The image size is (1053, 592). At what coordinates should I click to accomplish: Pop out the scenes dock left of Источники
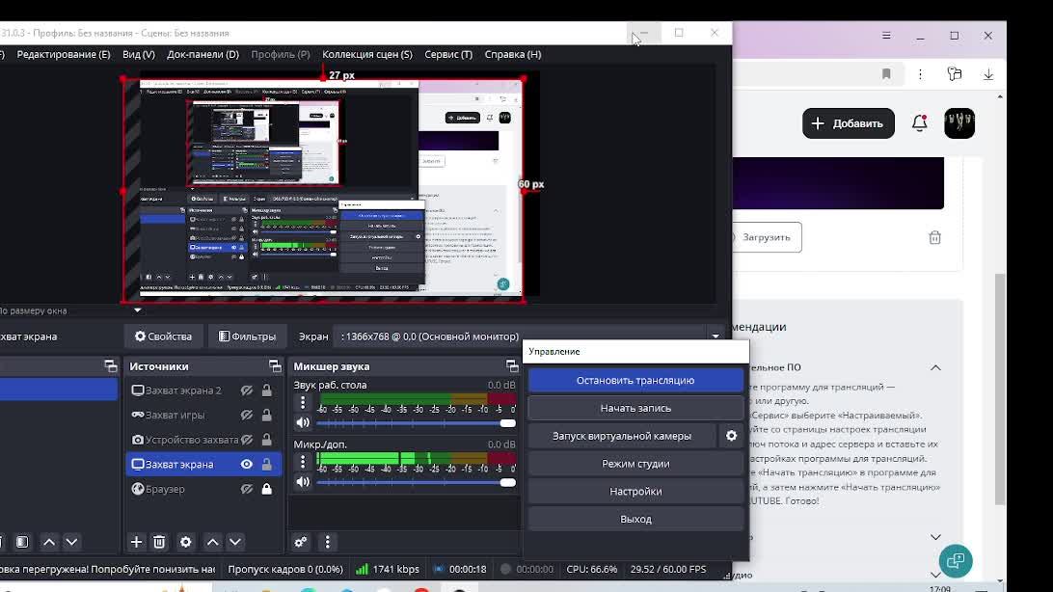tap(111, 365)
